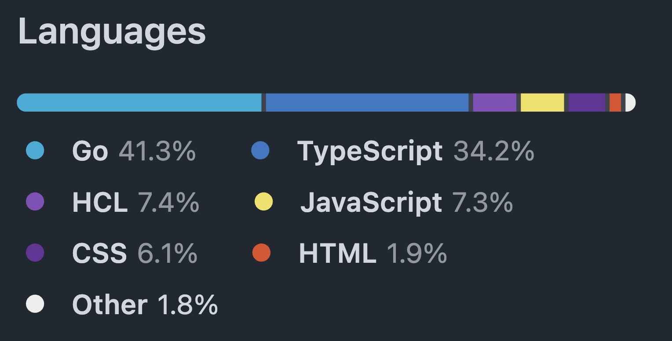Open the HTML 1.9% language link
The height and width of the screenshot is (341, 672).
(x=373, y=253)
